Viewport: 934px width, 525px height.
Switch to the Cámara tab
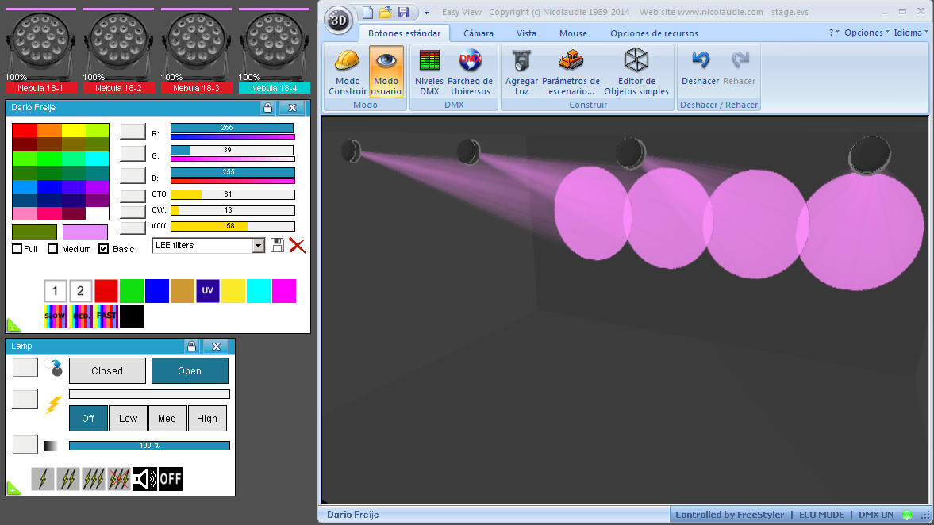[478, 33]
